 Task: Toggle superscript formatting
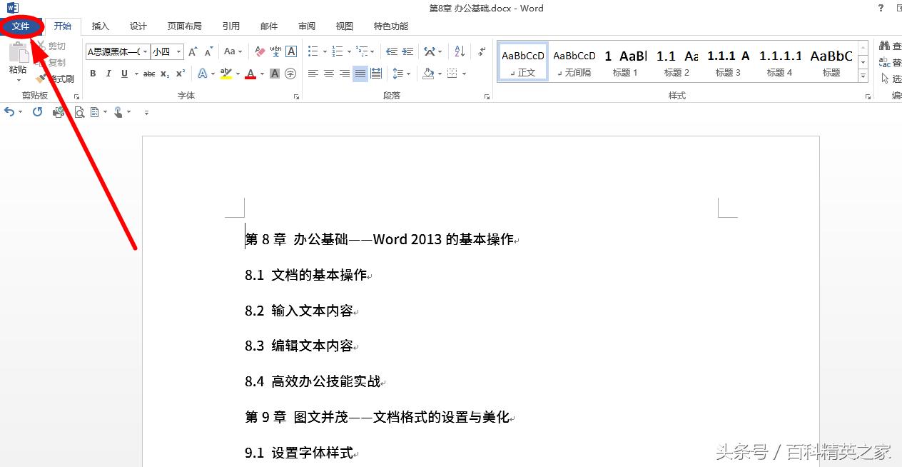point(181,74)
